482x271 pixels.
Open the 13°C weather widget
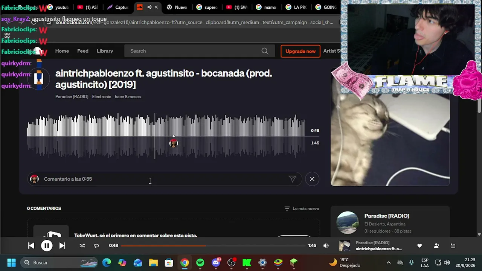click(x=345, y=262)
